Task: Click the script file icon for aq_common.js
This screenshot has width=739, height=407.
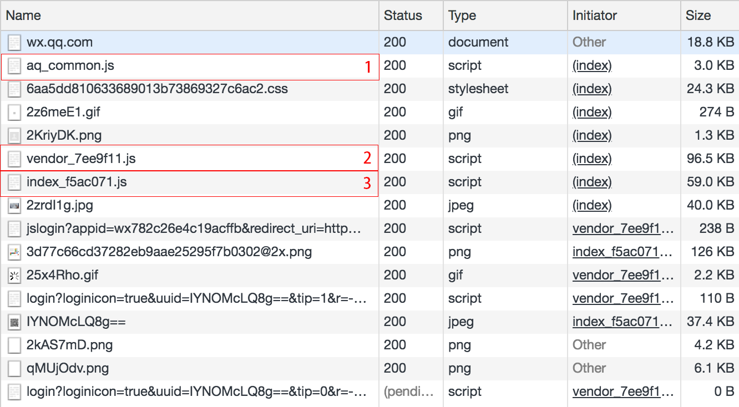Action: (14, 66)
